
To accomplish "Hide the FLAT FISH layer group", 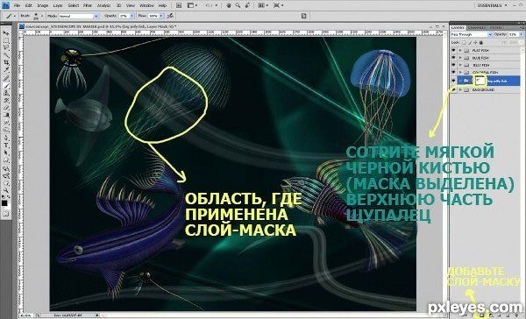I will pyautogui.click(x=453, y=50).
